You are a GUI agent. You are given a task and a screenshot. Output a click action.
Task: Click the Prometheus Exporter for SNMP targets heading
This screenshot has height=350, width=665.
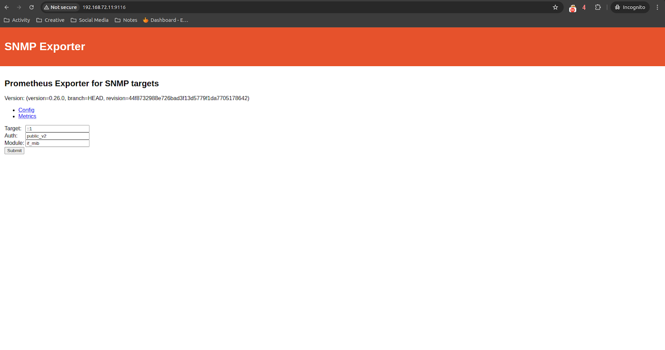(81, 83)
